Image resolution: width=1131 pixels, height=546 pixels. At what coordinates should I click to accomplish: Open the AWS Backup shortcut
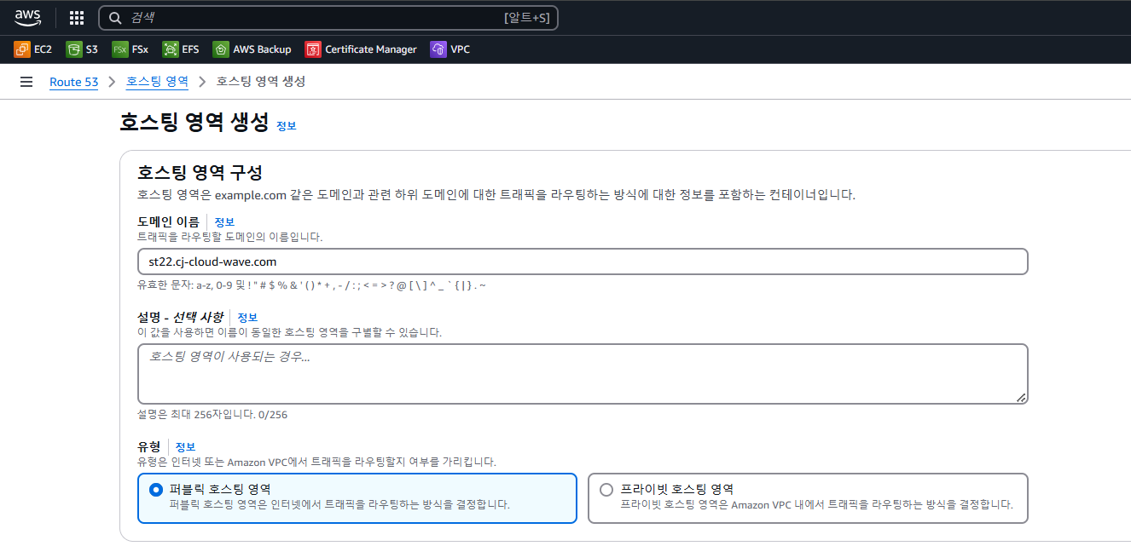[252, 49]
